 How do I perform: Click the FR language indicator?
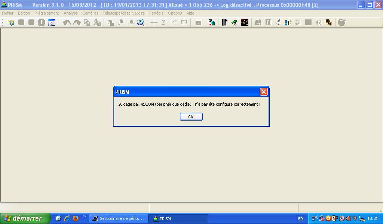(300, 219)
